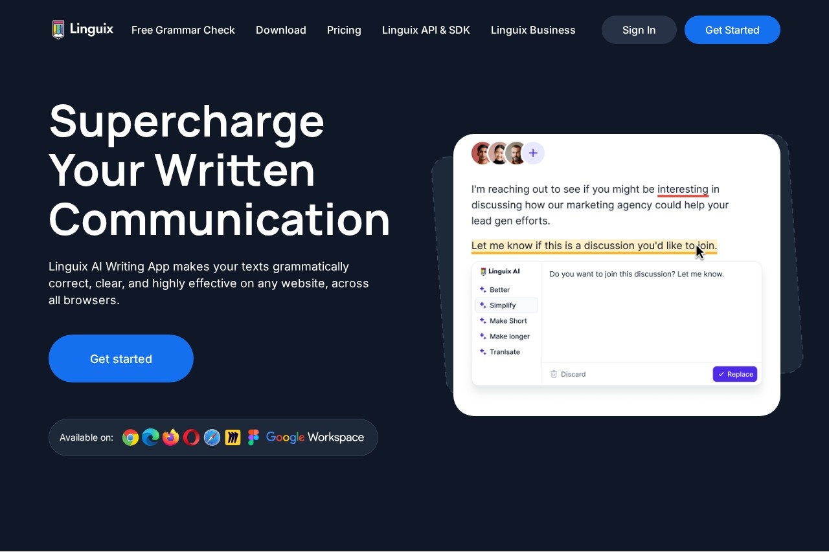The height and width of the screenshot is (552, 829).
Task: Click the Sign In button
Action: [x=639, y=30]
